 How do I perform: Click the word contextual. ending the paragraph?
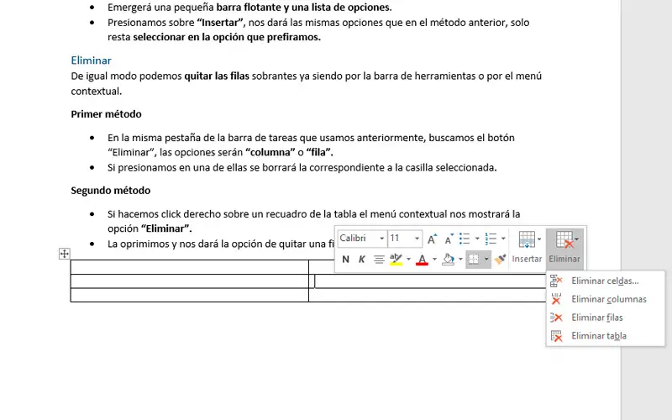coord(96,92)
